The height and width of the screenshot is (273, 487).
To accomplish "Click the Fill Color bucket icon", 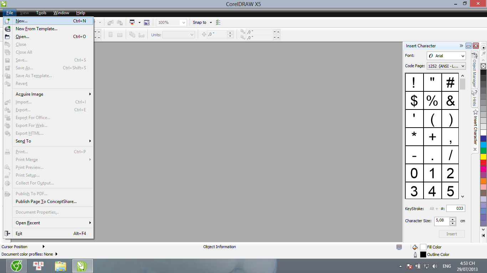I will [x=415, y=247].
